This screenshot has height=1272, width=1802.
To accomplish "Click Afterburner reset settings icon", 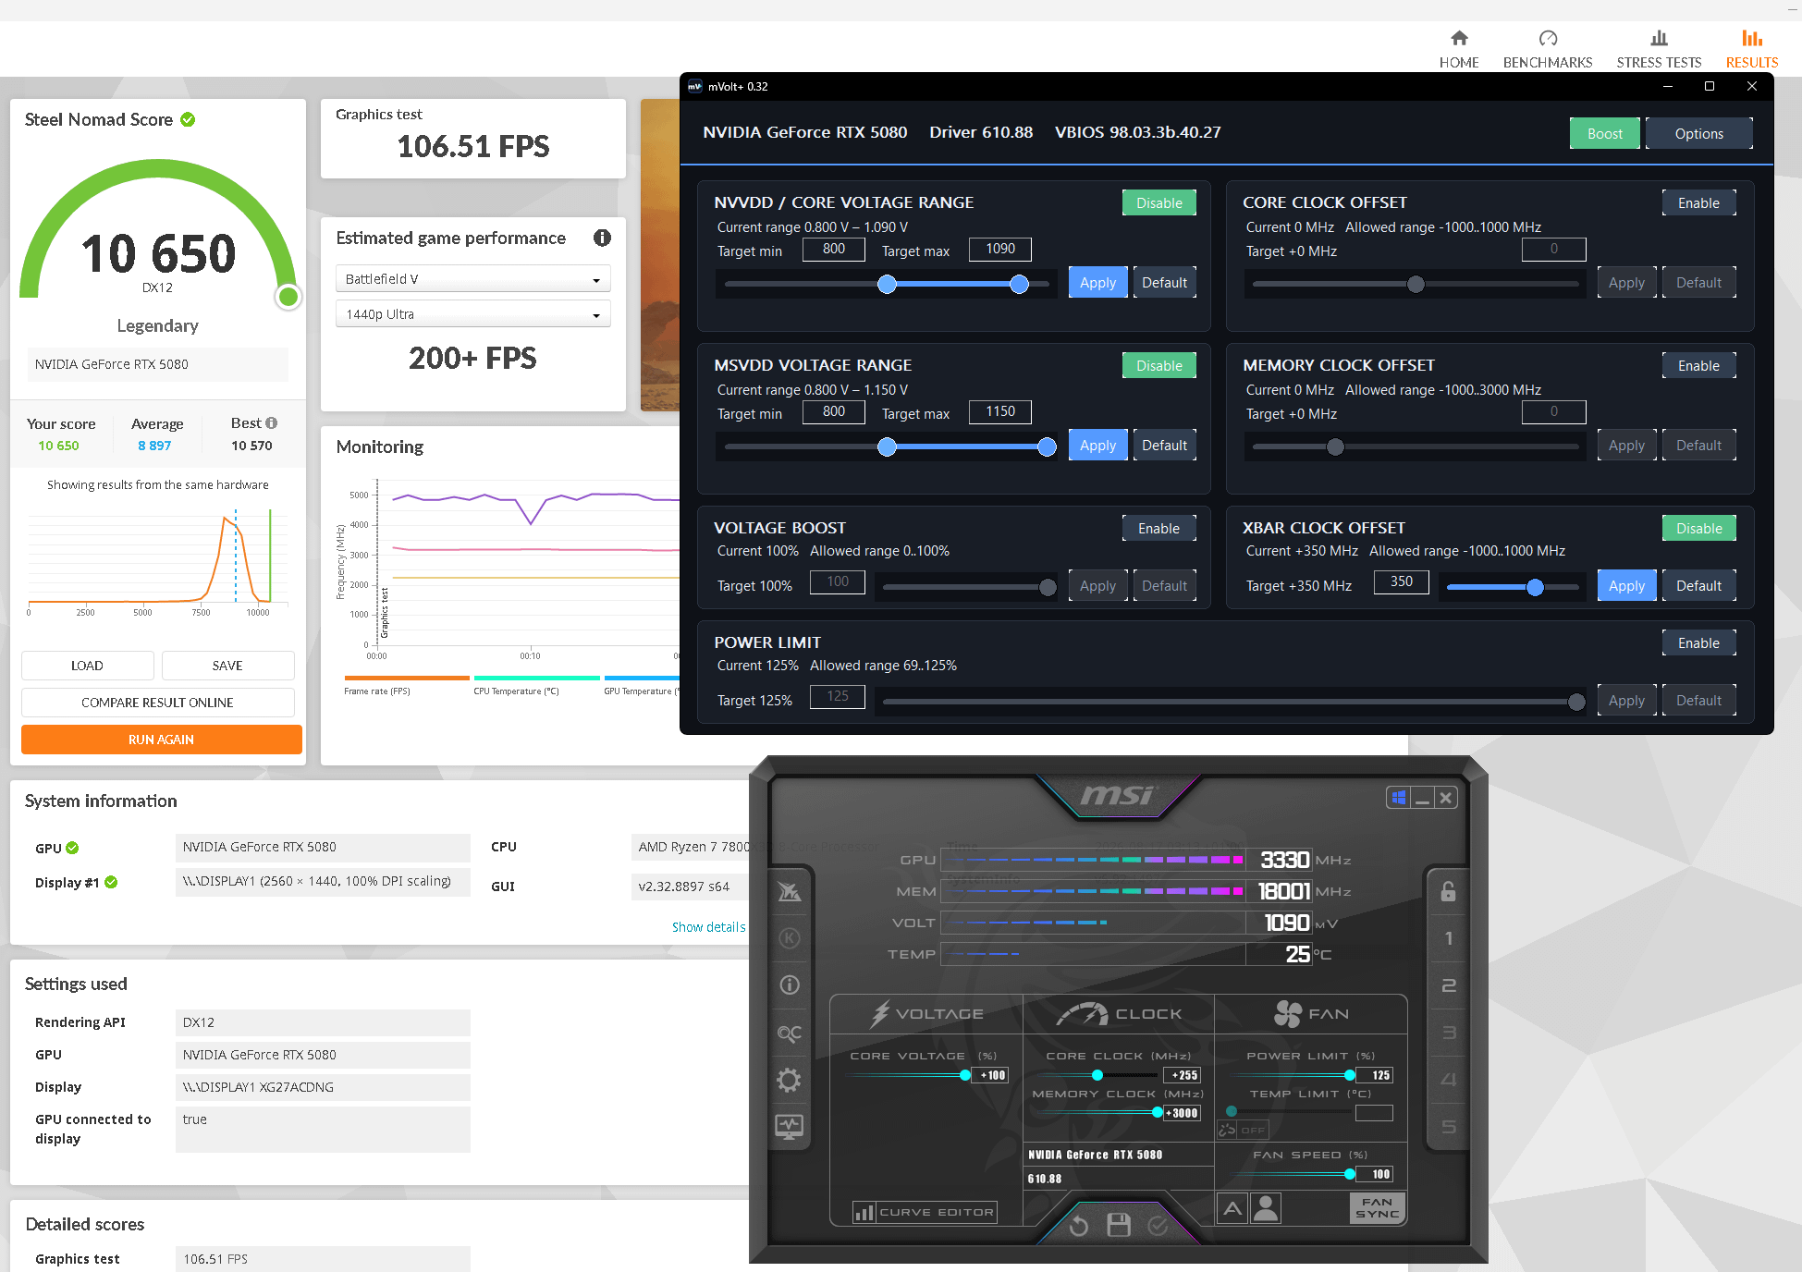I will coord(1079,1226).
